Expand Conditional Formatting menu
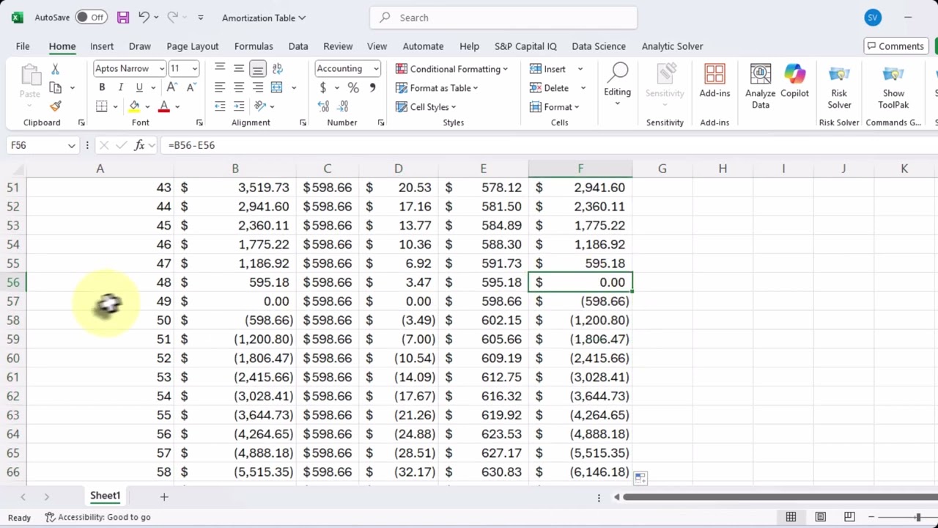The image size is (938, 528). point(452,69)
